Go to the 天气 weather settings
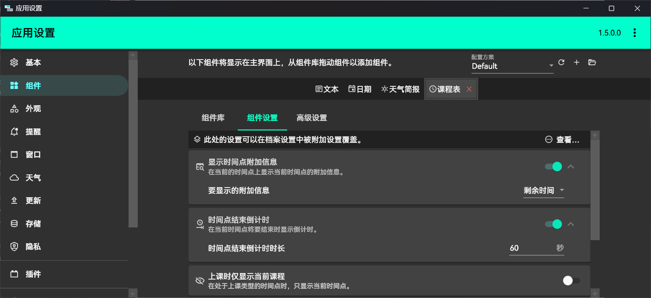The height and width of the screenshot is (298, 651). pos(33,177)
